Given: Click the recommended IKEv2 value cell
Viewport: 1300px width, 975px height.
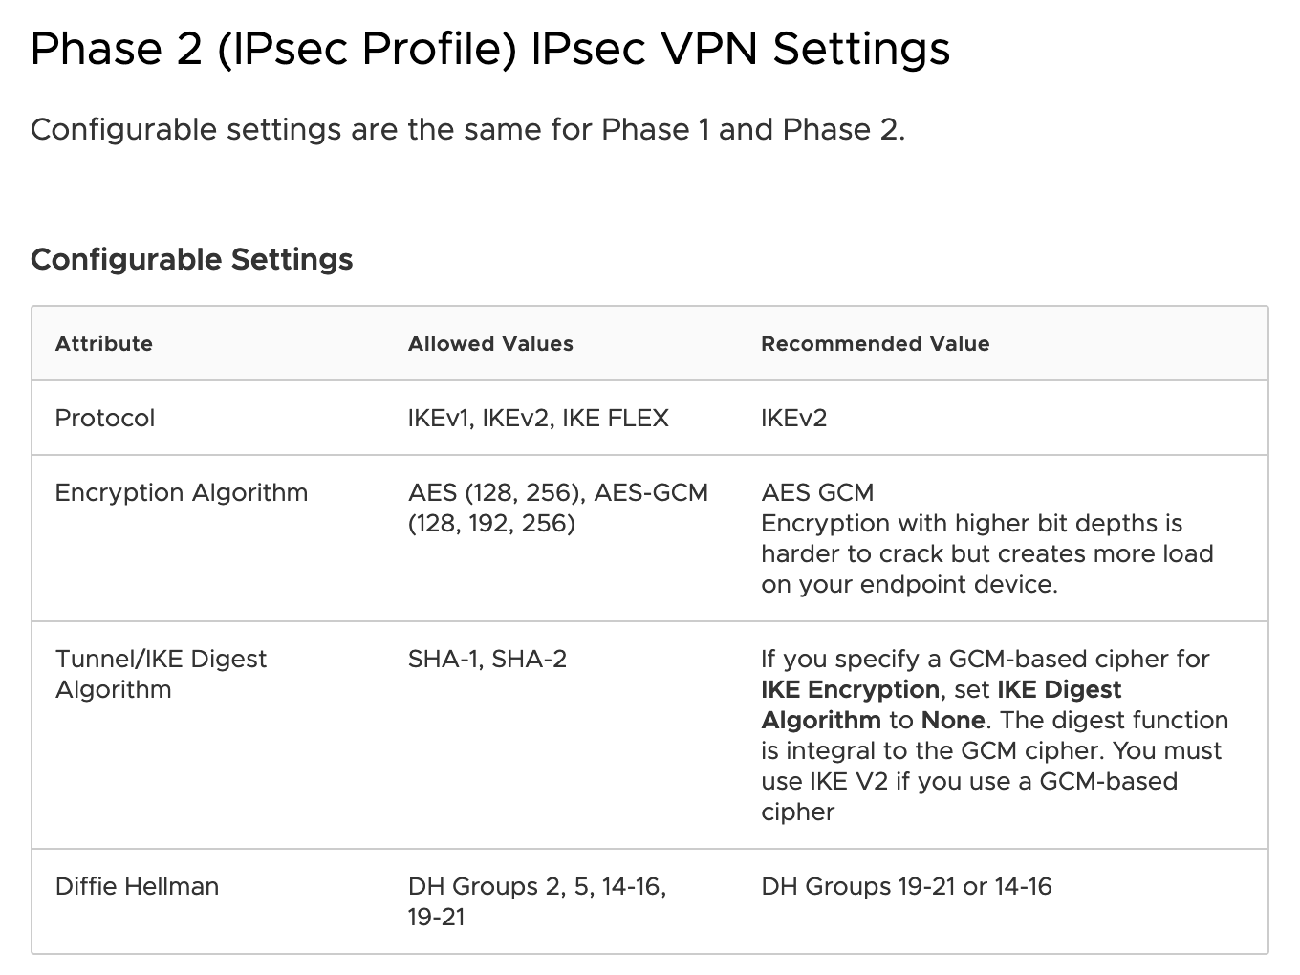Looking at the screenshot, I should (x=794, y=418).
